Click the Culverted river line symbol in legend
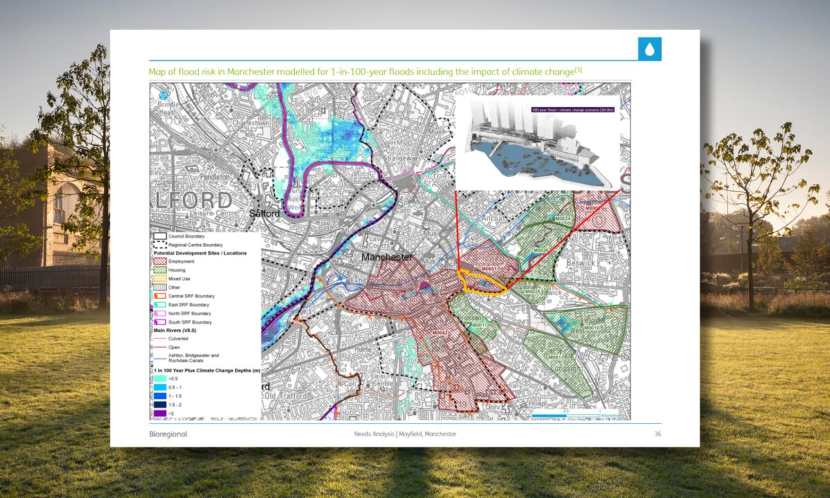 coord(159,339)
